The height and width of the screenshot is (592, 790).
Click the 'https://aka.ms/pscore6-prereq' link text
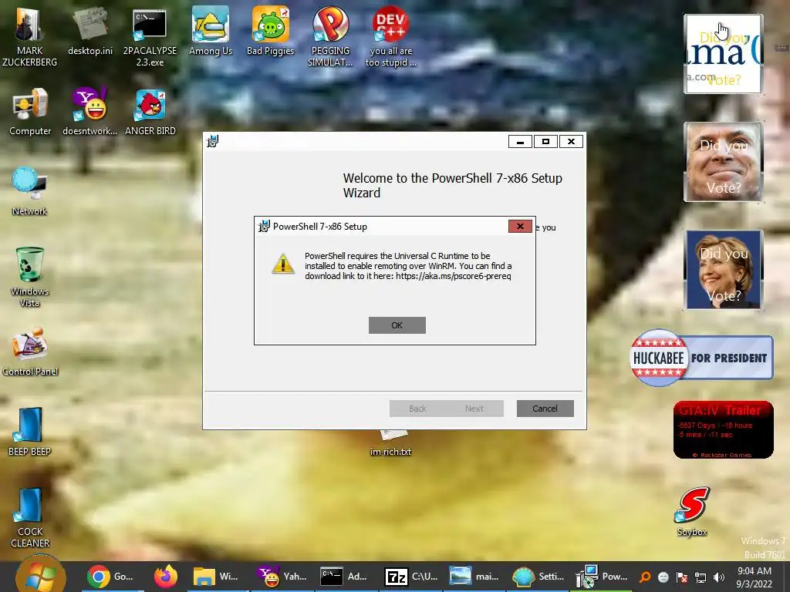pos(454,276)
